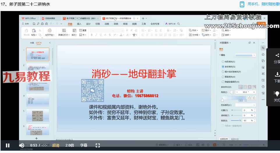Viewport: 280px width, 153px height.
Task: Open the 选择 select dropdown
Action: (x=226, y=35)
